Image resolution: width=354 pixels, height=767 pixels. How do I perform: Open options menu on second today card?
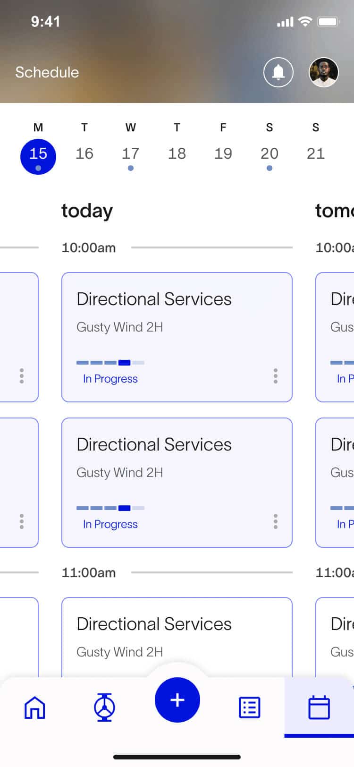276,521
